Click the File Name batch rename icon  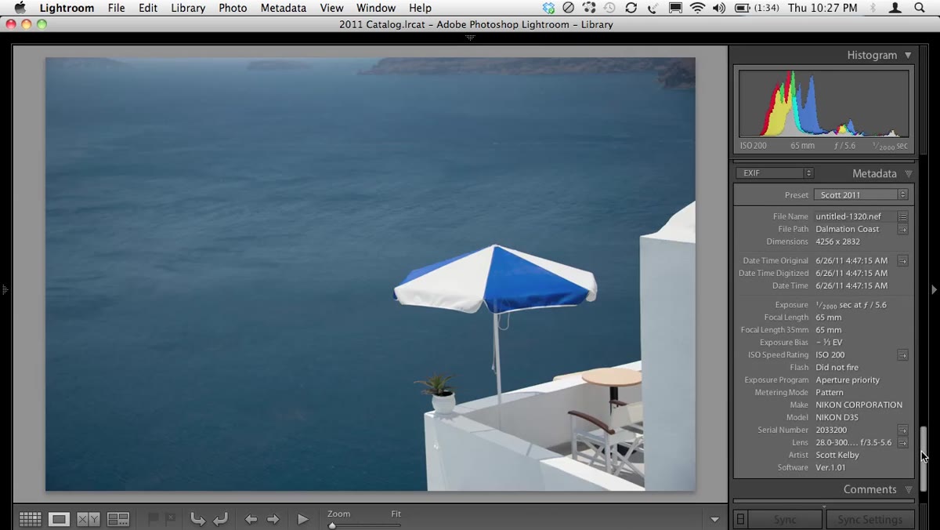point(902,216)
